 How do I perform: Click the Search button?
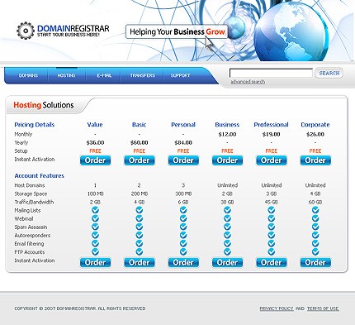tap(329, 73)
